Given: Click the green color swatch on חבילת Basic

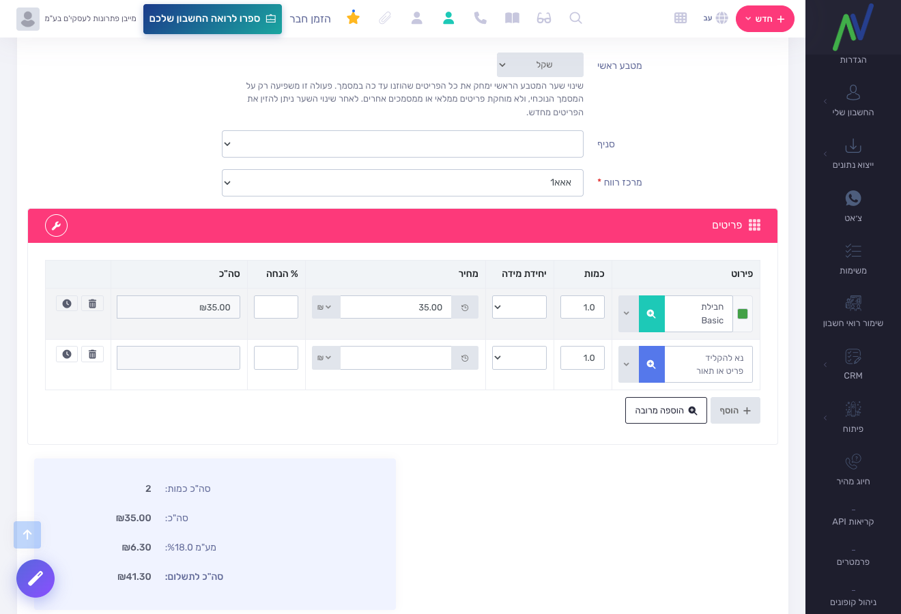Looking at the screenshot, I should 743,314.
